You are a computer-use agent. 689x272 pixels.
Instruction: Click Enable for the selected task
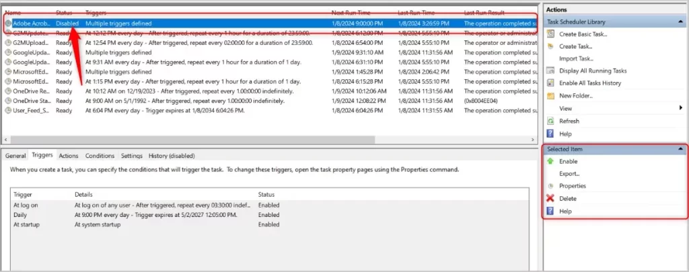point(568,161)
